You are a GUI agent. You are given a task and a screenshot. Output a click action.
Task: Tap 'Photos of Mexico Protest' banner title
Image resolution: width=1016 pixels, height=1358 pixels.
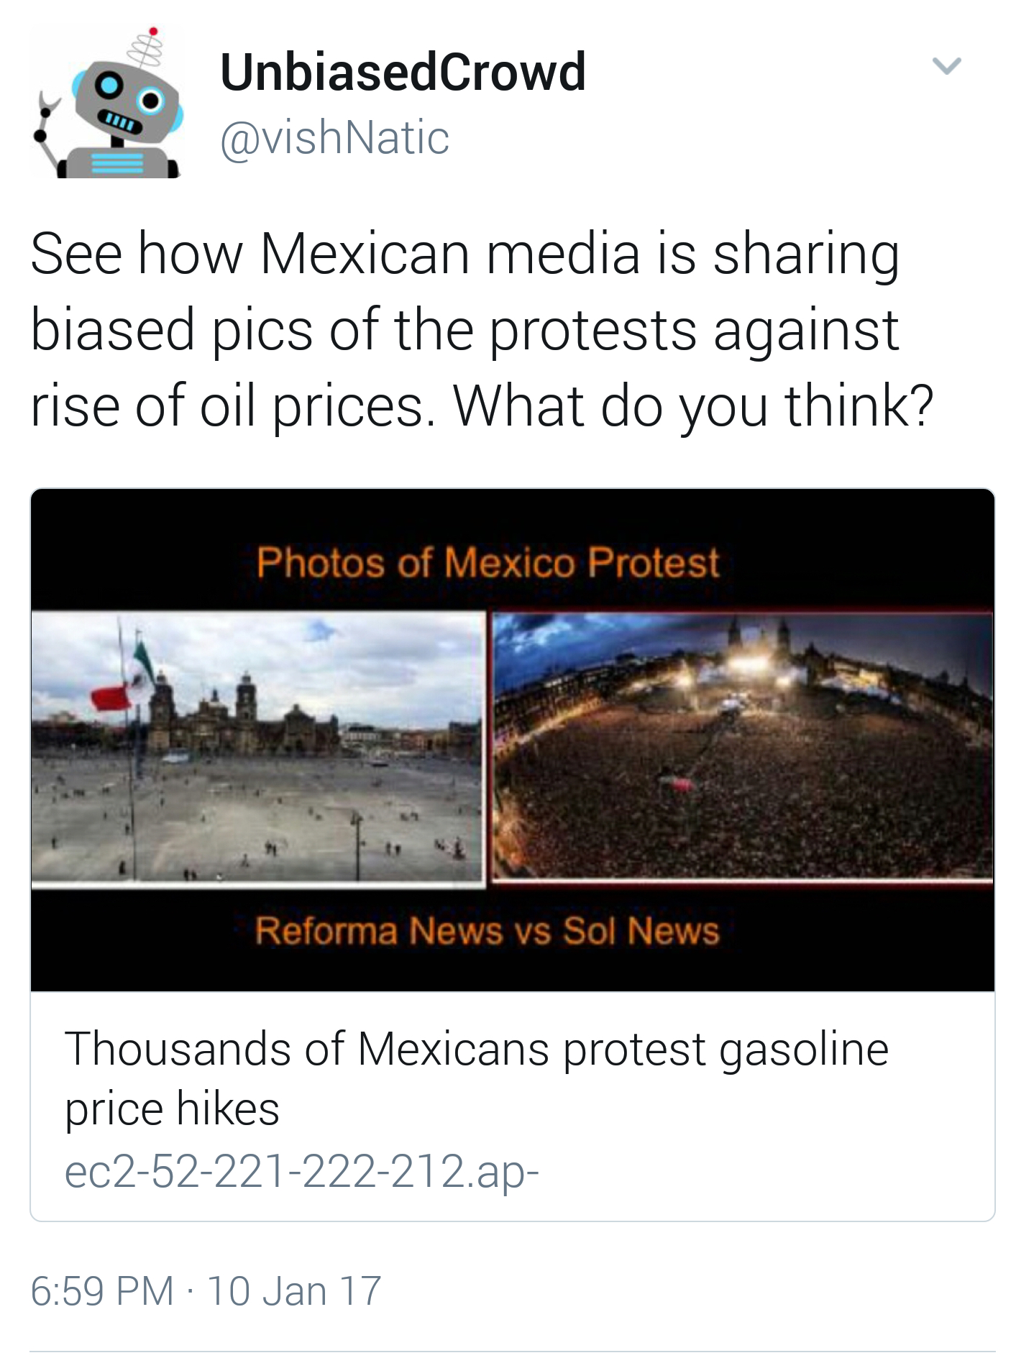pos(488,562)
